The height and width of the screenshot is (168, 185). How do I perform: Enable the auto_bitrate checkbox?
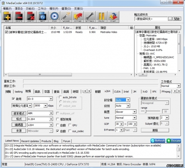[60, 97]
